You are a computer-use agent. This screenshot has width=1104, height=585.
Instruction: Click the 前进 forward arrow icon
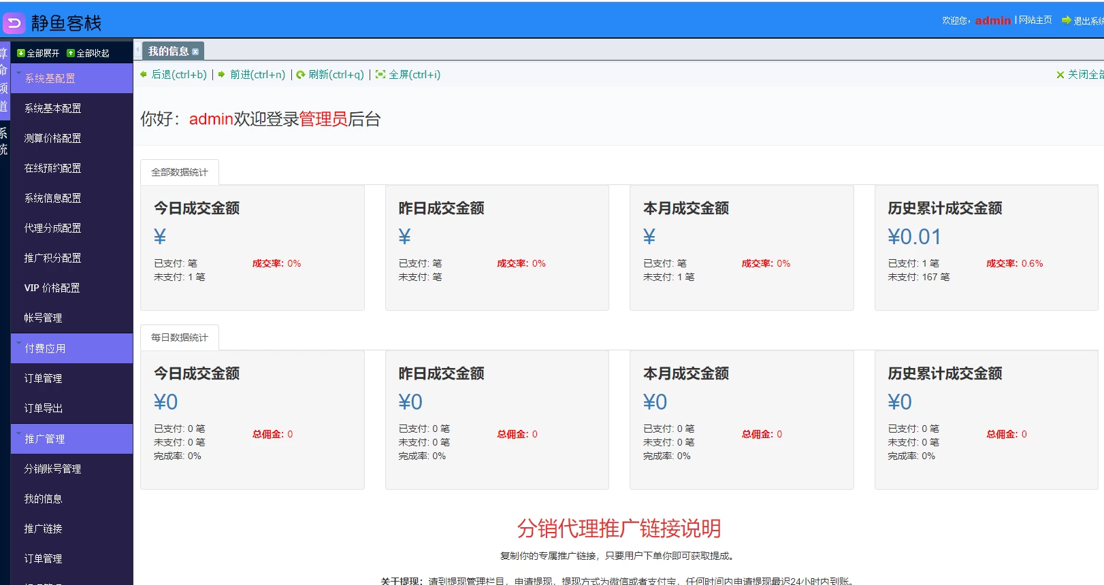222,75
